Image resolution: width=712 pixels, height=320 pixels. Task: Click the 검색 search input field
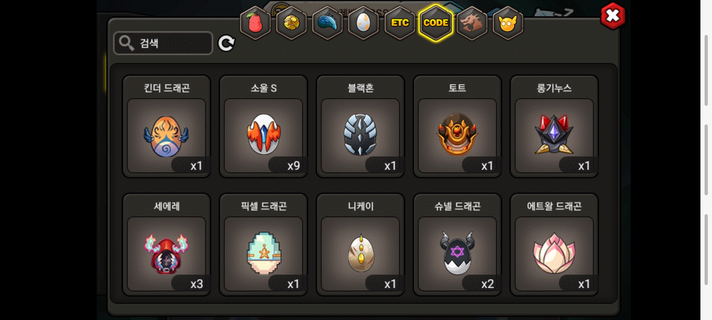click(163, 43)
